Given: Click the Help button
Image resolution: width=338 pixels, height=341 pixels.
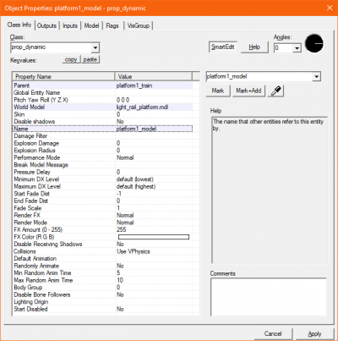Looking at the screenshot, I should [254, 47].
